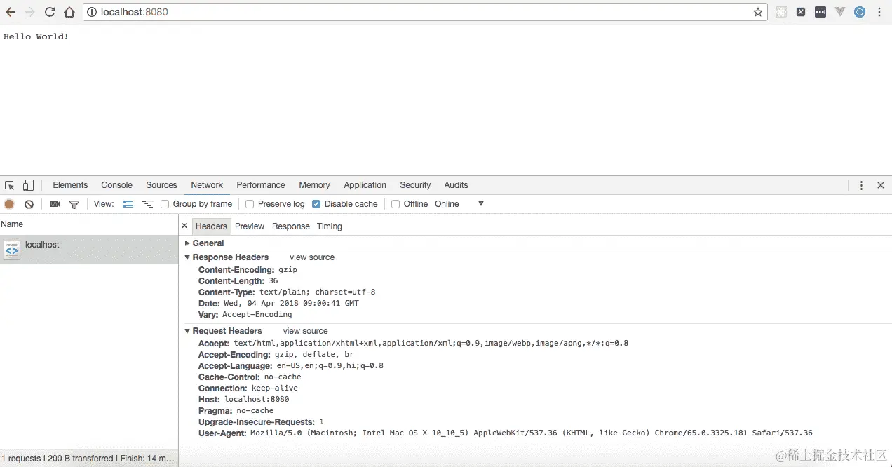Stop recording the network log

click(9, 204)
